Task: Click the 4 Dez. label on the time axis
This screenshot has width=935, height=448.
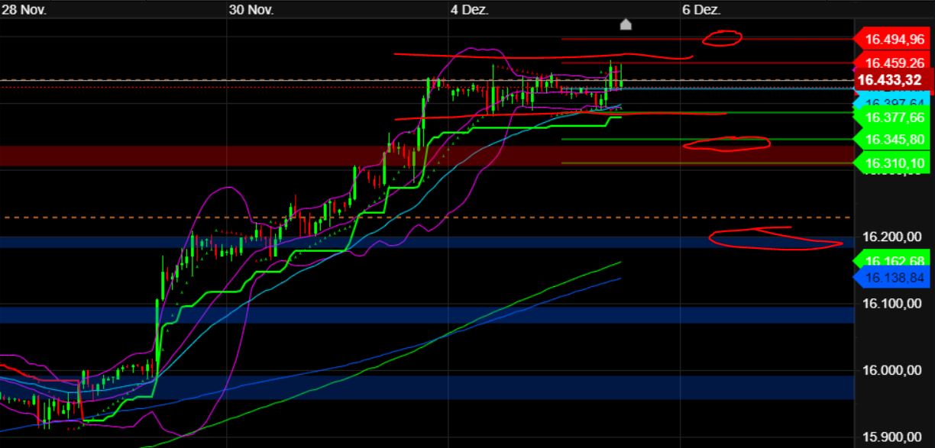Action: pyautogui.click(x=470, y=11)
